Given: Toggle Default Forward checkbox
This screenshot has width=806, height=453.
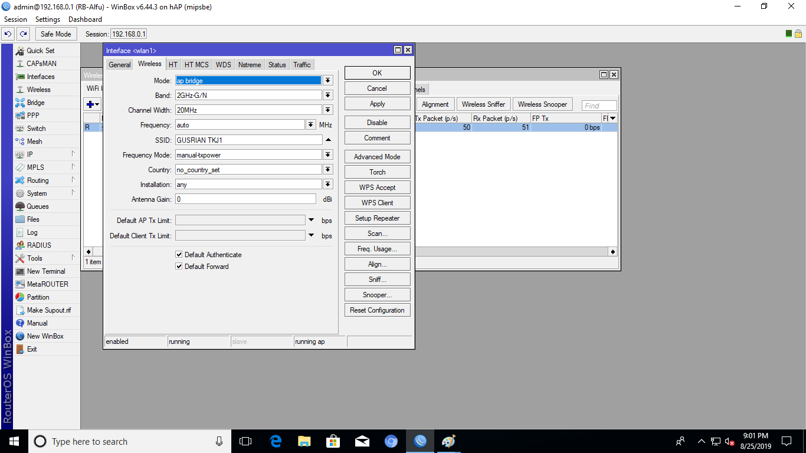Looking at the screenshot, I should (x=179, y=267).
